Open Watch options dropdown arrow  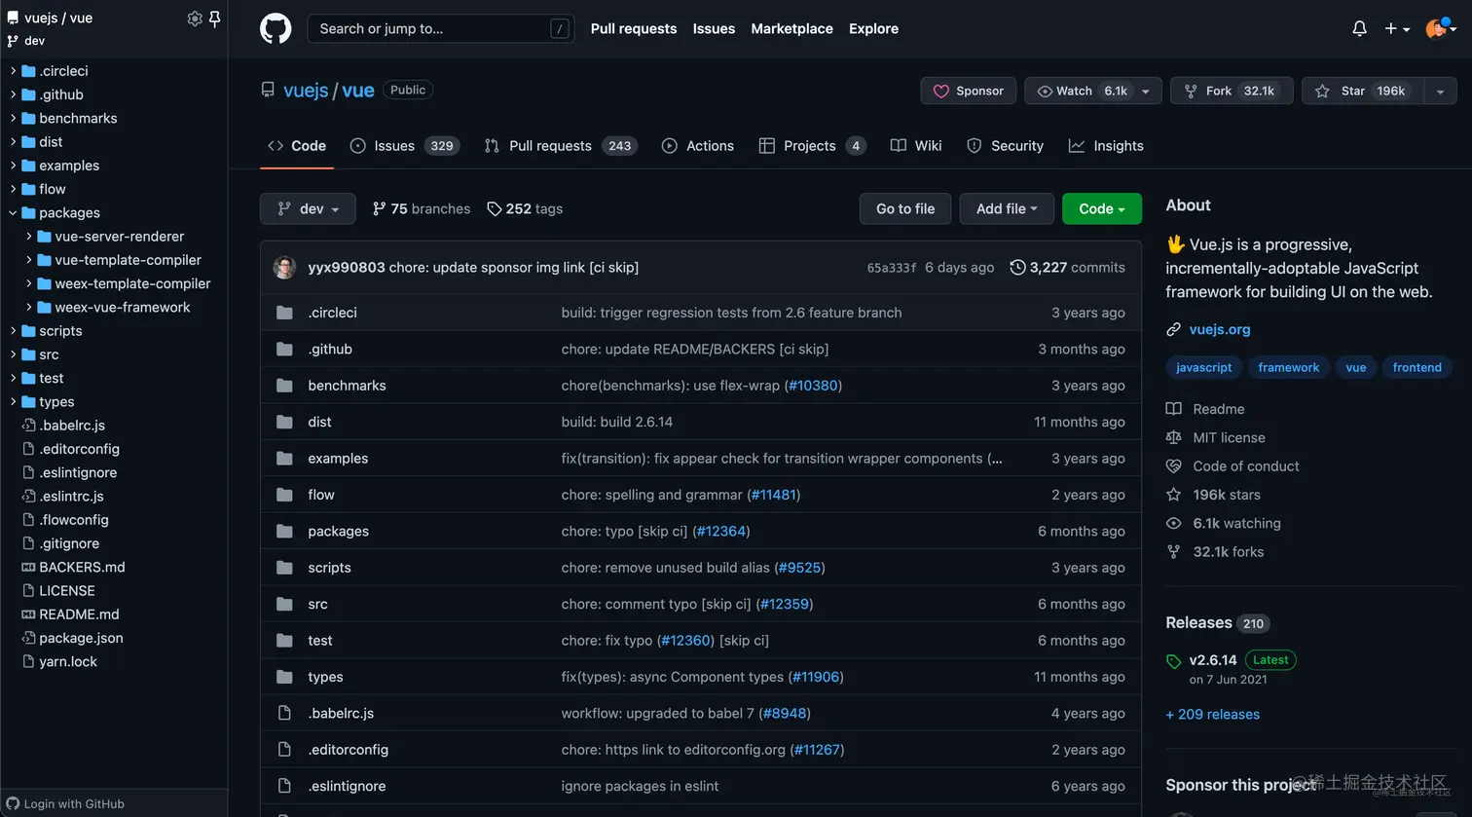pyautogui.click(x=1146, y=91)
